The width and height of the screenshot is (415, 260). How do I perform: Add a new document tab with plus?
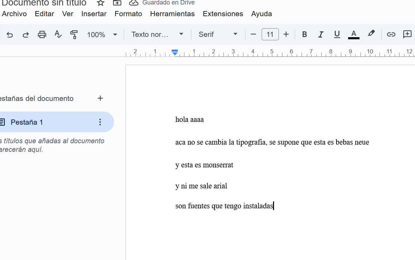tap(100, 98)
